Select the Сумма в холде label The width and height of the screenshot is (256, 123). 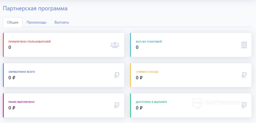tap(147, 72)
